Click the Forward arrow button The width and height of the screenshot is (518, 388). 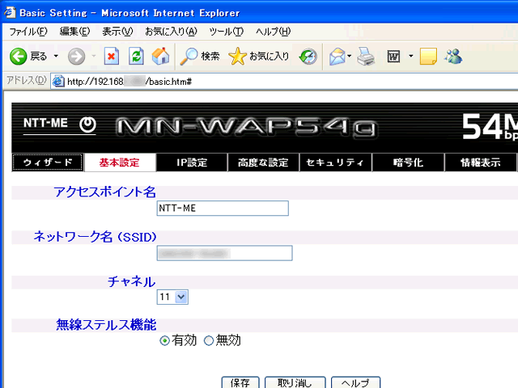click(76, 57)
